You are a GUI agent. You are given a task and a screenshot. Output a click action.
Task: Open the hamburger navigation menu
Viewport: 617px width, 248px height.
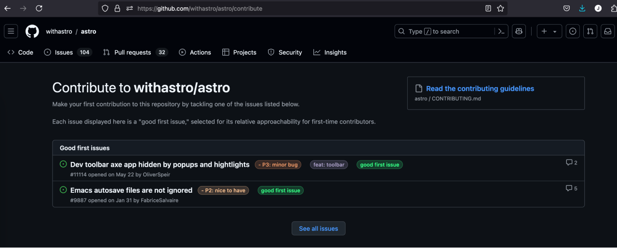[x=11, y=31]
